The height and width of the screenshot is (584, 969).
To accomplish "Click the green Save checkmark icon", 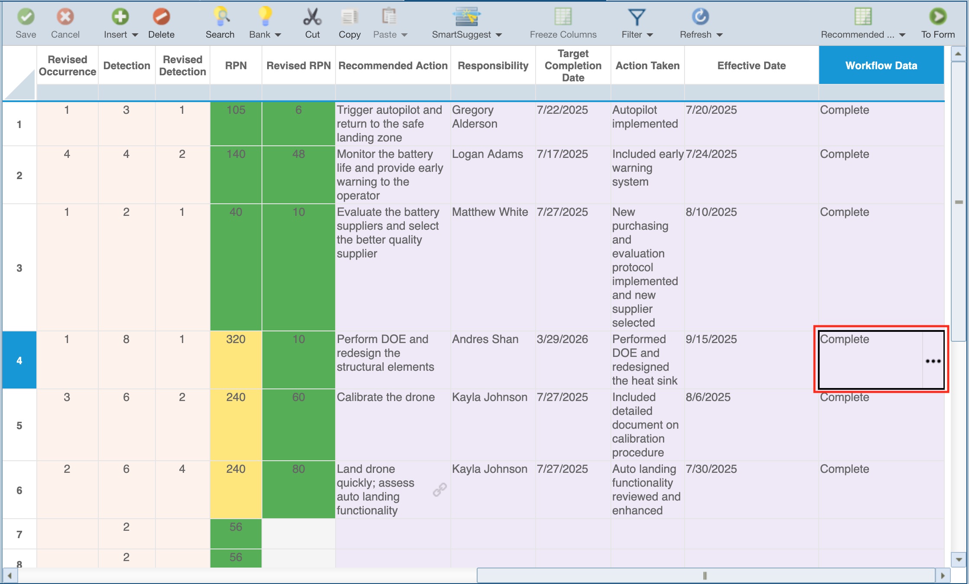I will [26, 17].
